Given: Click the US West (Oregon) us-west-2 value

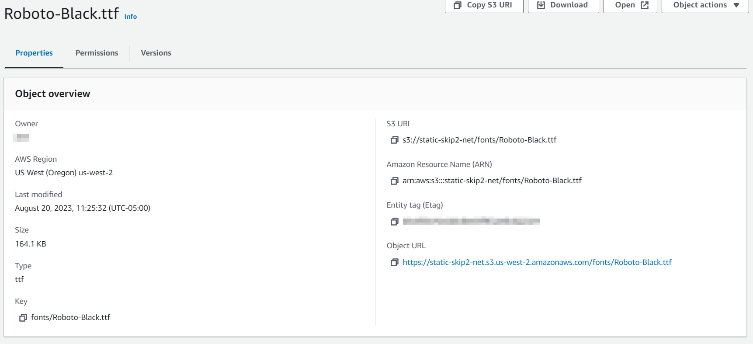Looking at the screenshot, I should pyautogui.click(x=64, y=173).
